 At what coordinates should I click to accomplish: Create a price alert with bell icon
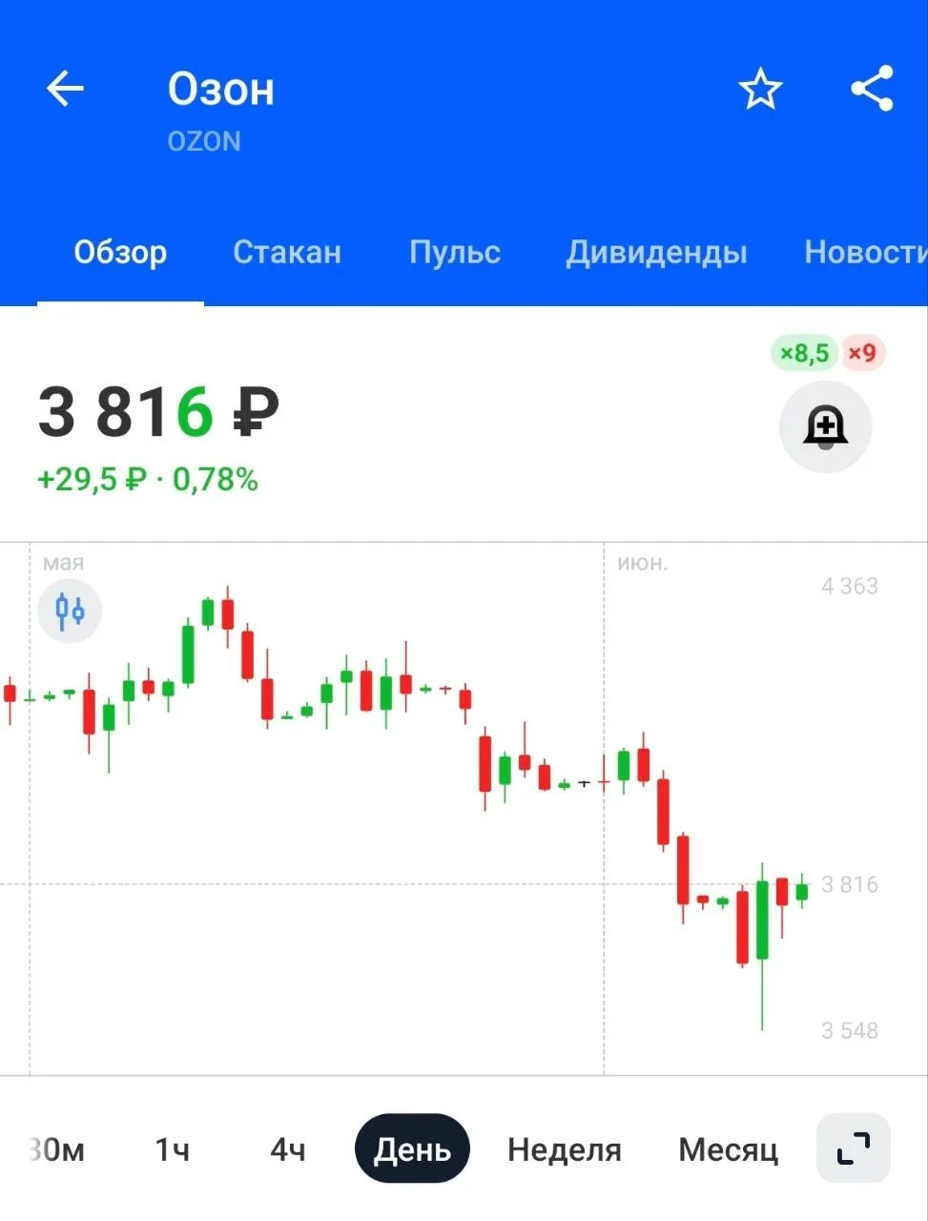[825, 426]
